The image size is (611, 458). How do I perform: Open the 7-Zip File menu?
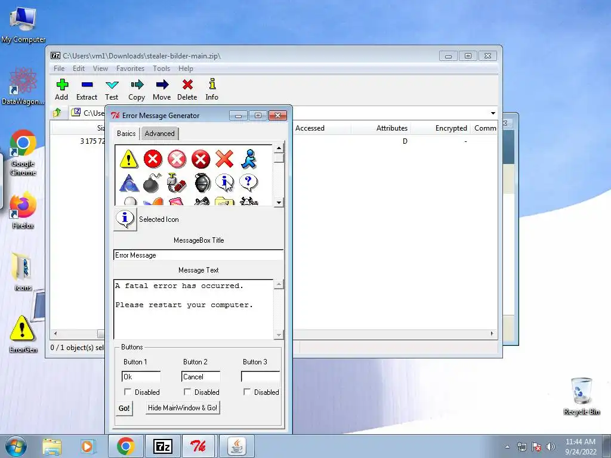pos(59,69)
